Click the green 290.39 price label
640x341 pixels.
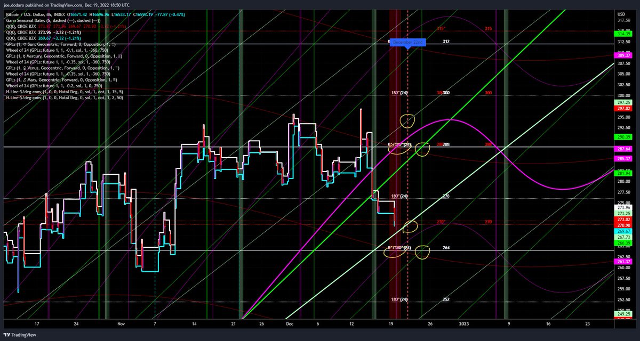point(624,137)
